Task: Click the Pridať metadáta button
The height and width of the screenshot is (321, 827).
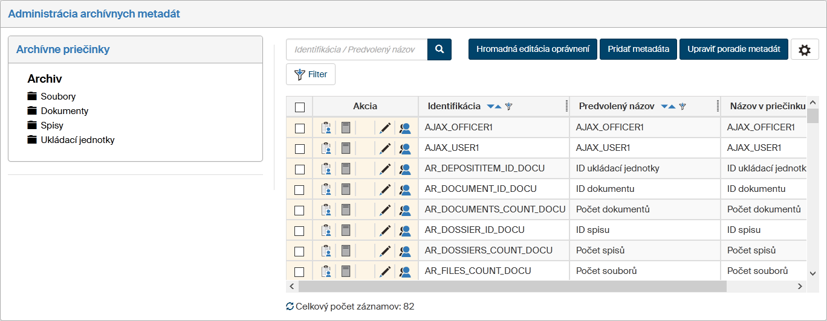Action: 638,49
